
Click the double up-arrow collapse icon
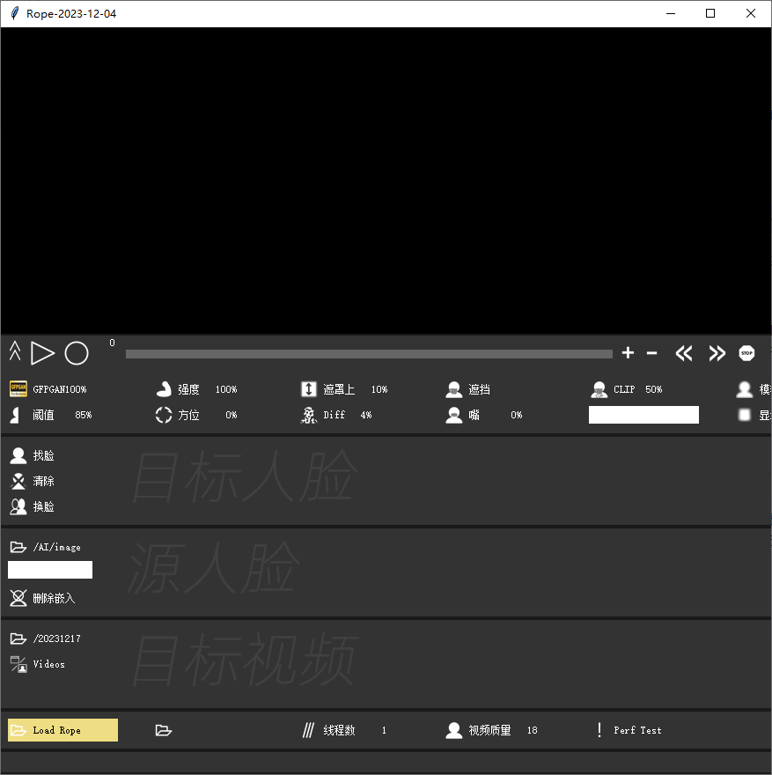pos(14,353)
